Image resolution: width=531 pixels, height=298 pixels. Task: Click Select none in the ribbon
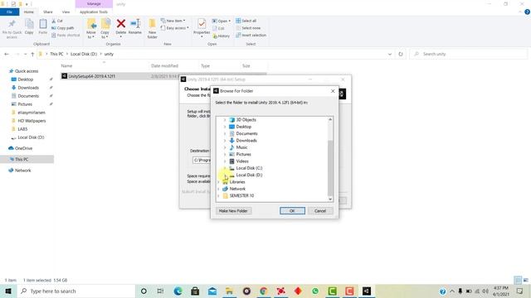[x=248, y=28]
